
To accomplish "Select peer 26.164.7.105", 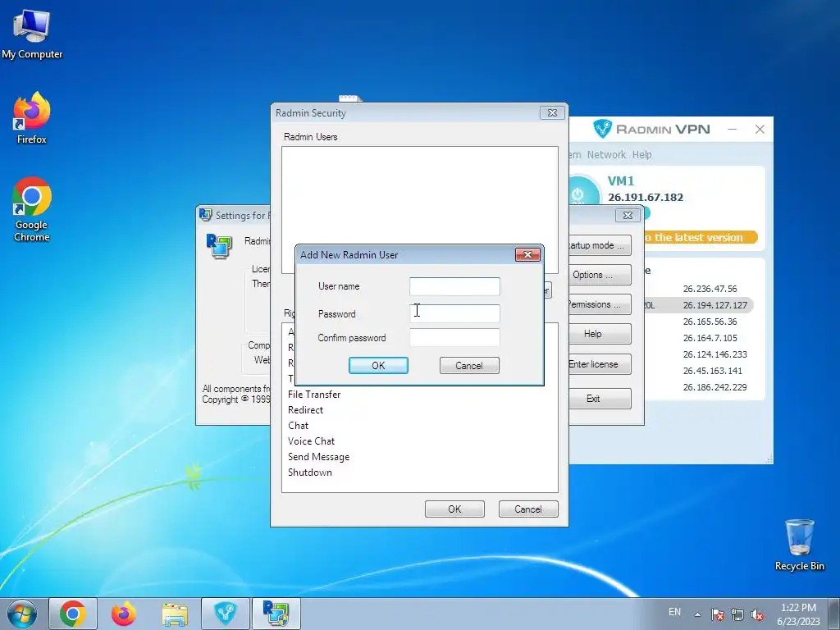I will pyautogui.click(x=710, y=338).
